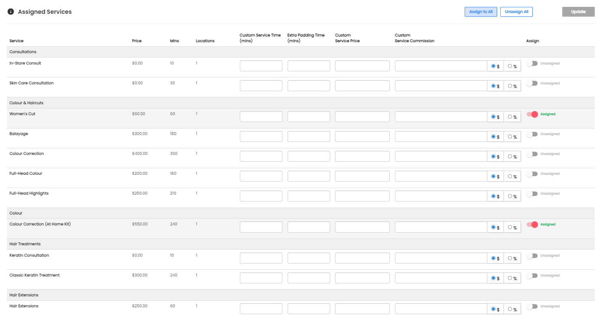Click Custom Service Time field for Balayage

click(x=261, y=137)
